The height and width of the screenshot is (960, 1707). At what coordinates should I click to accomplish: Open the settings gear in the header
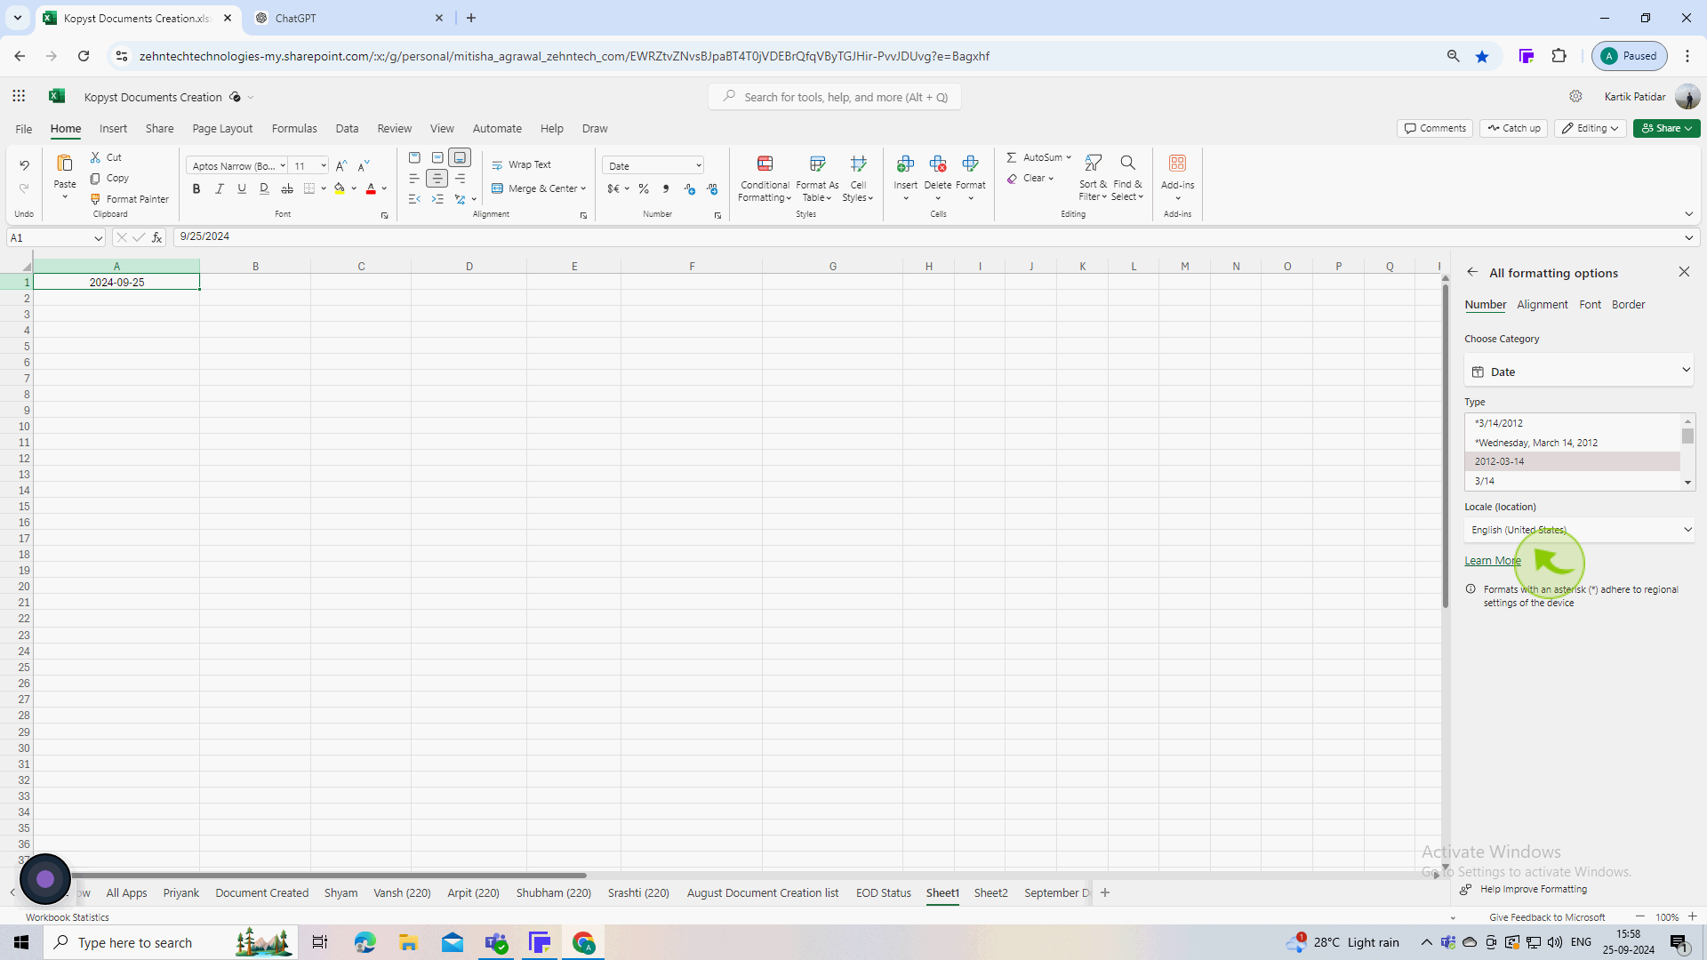[x=1575, y=96]
